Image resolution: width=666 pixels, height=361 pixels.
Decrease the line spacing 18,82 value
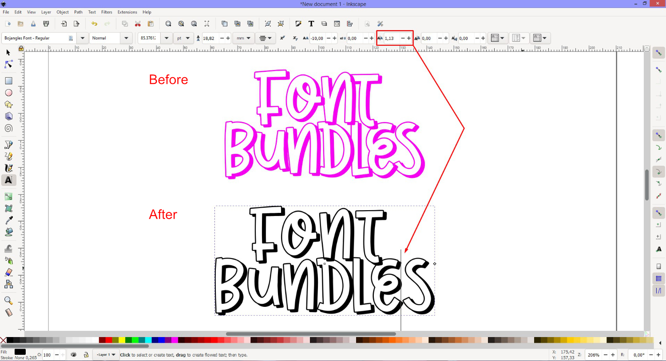tap(222, 38)
